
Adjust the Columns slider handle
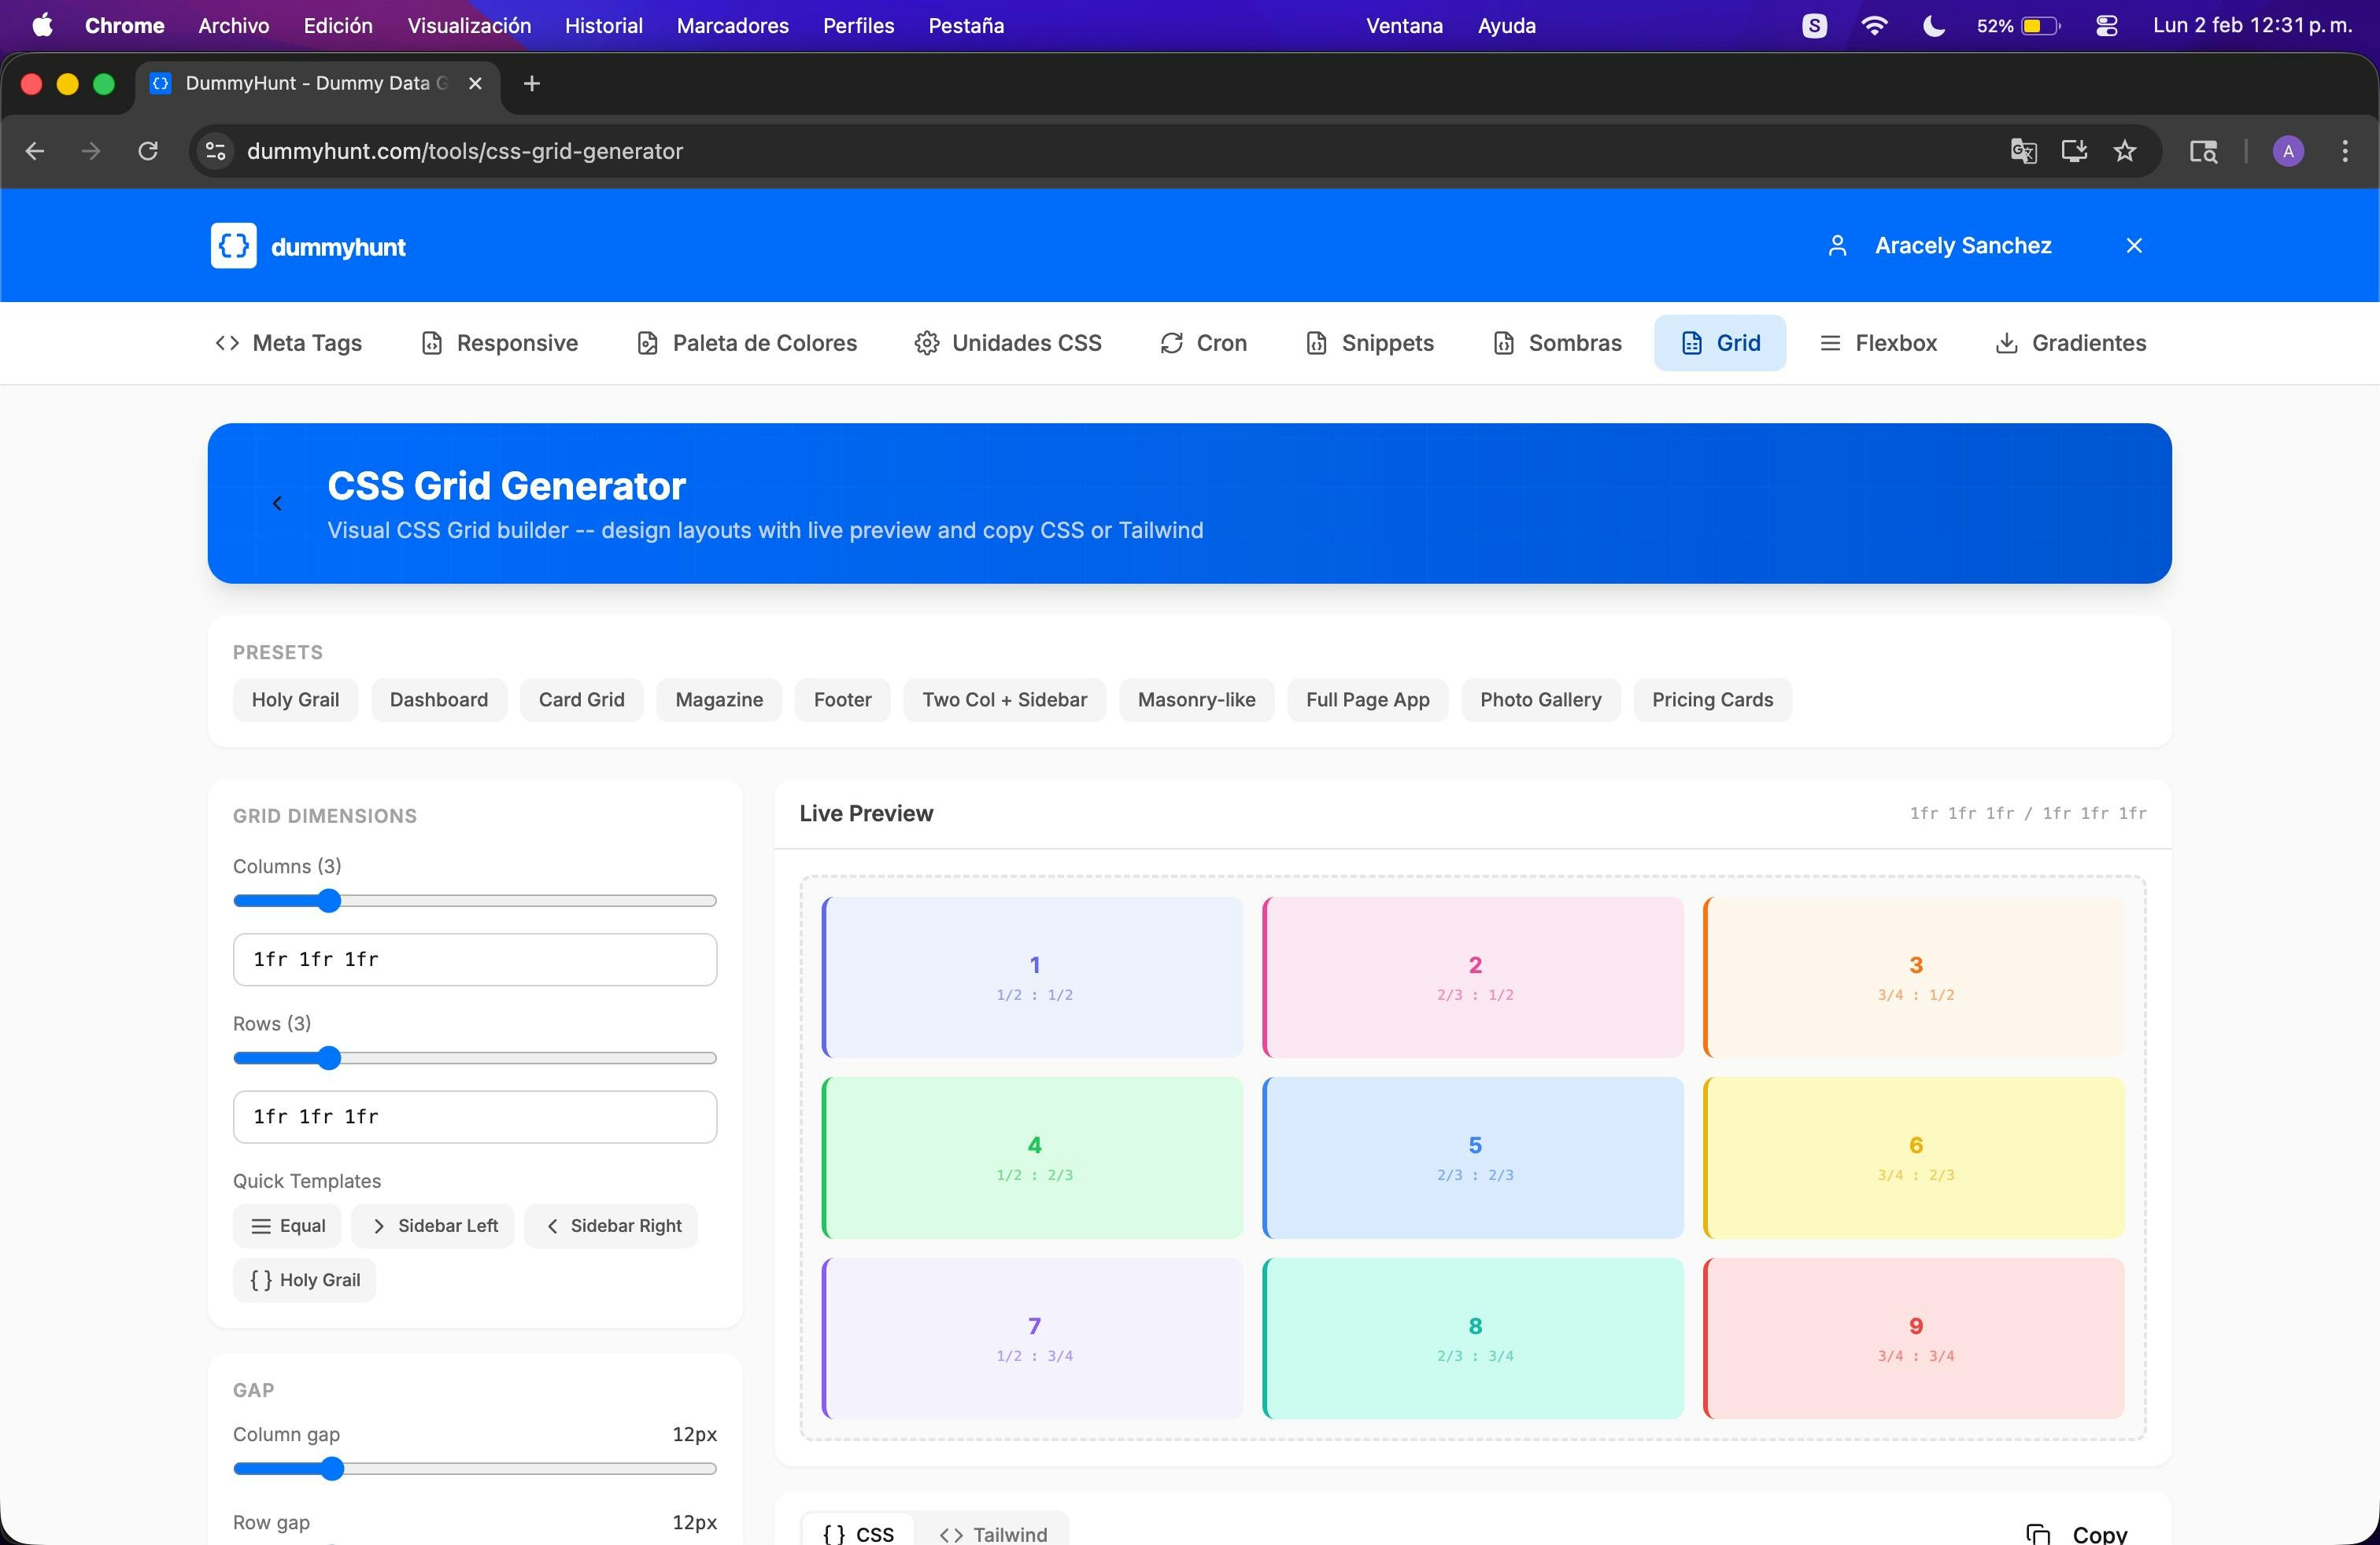(329, 902)
